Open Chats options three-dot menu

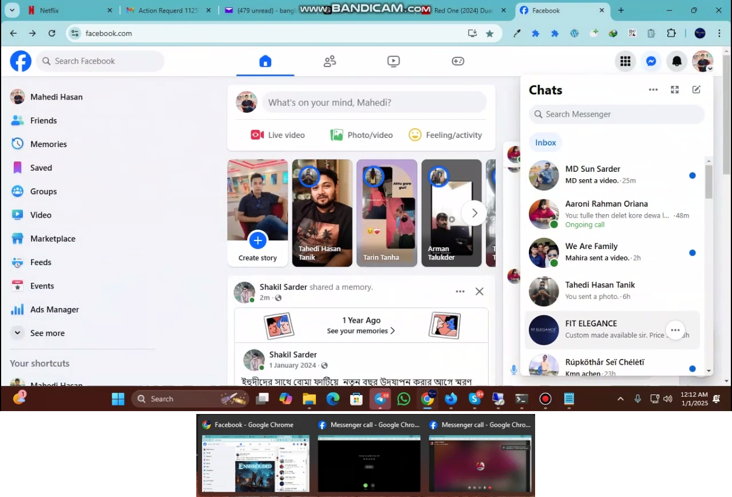point(653,90)
